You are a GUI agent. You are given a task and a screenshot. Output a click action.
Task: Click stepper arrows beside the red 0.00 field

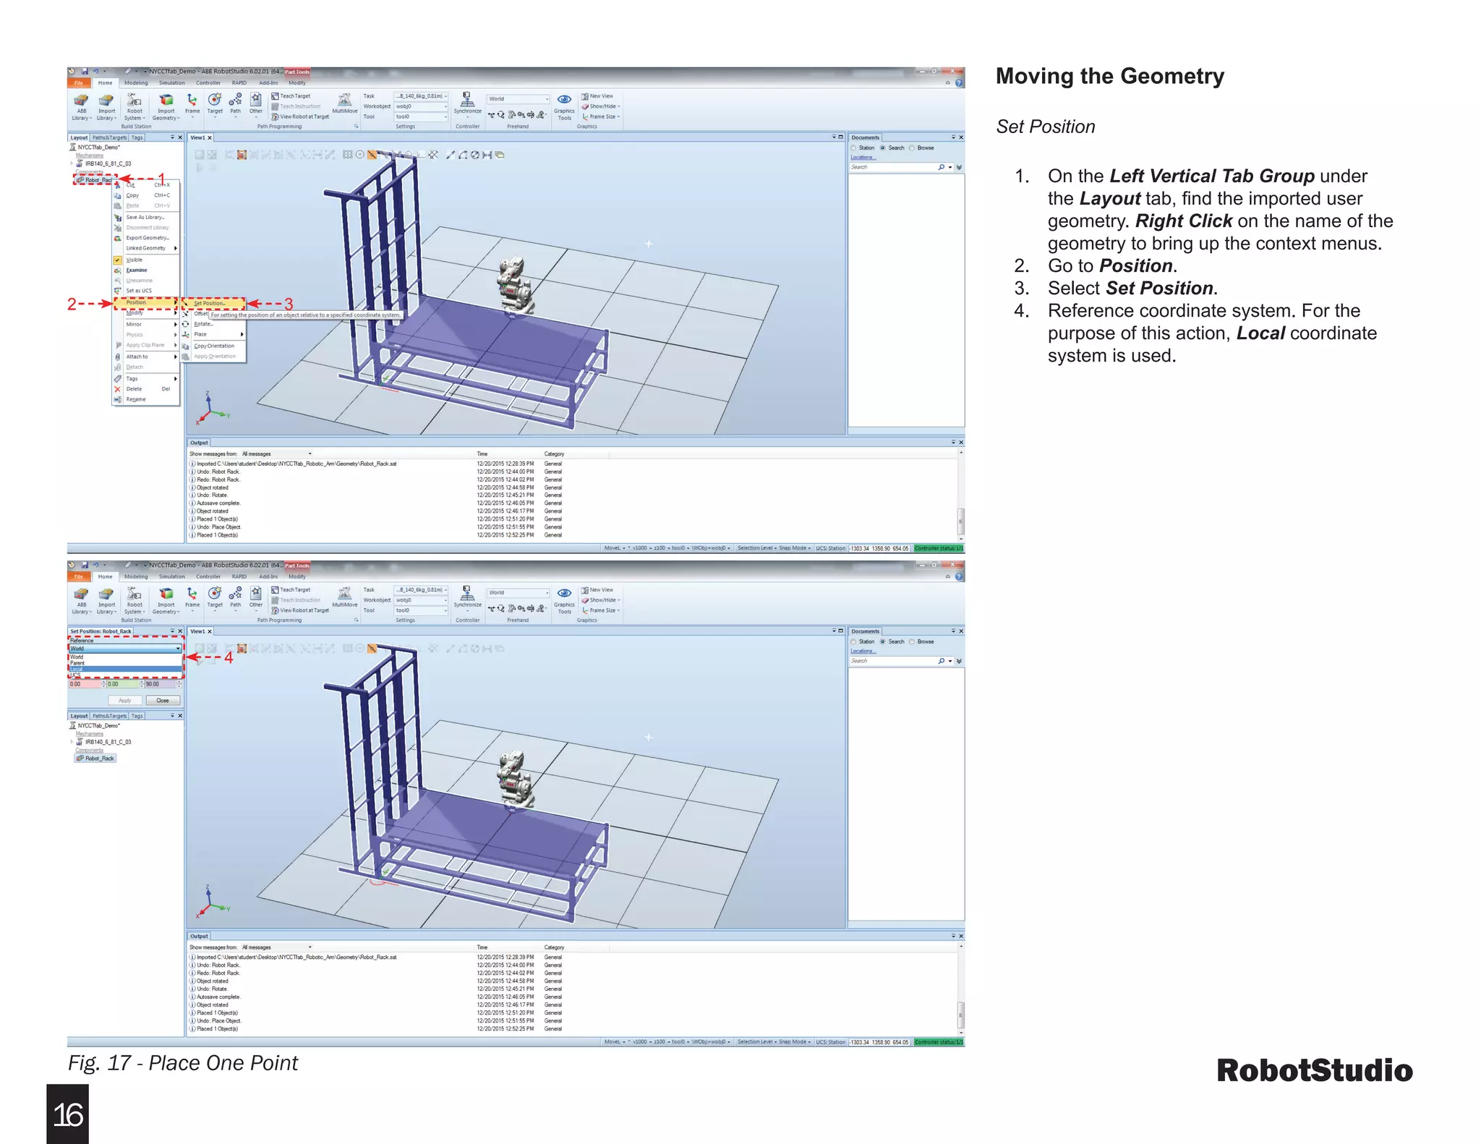pos(104,684)
